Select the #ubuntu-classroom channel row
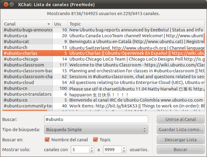Screen dimensions: 207x157 tap(103, 65)
